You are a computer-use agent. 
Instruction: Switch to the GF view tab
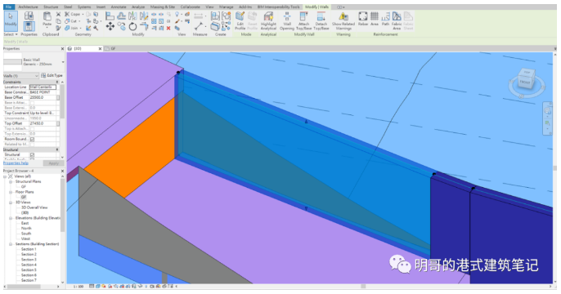coord(113,48)
